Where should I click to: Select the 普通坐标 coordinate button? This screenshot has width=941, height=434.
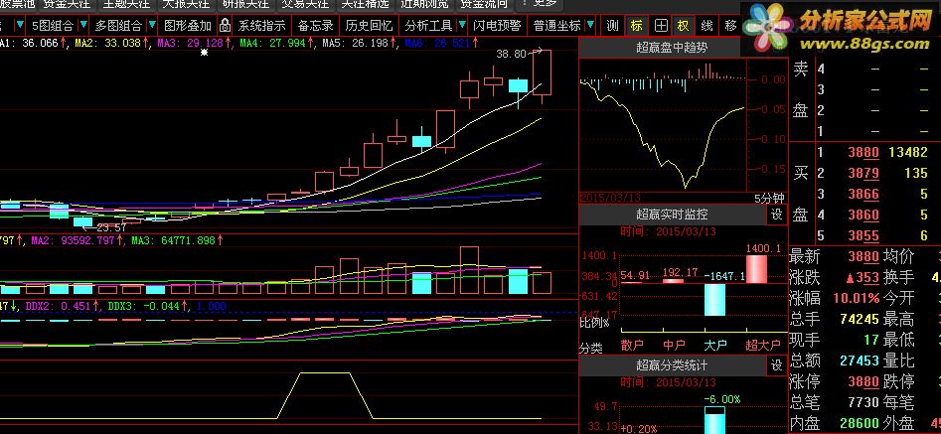click(556, 26)
